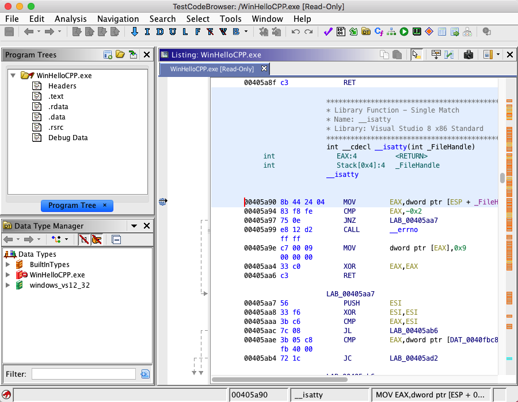Open the Analysis menu
This screenshot has height=402, width=518.
pos(70,19)
